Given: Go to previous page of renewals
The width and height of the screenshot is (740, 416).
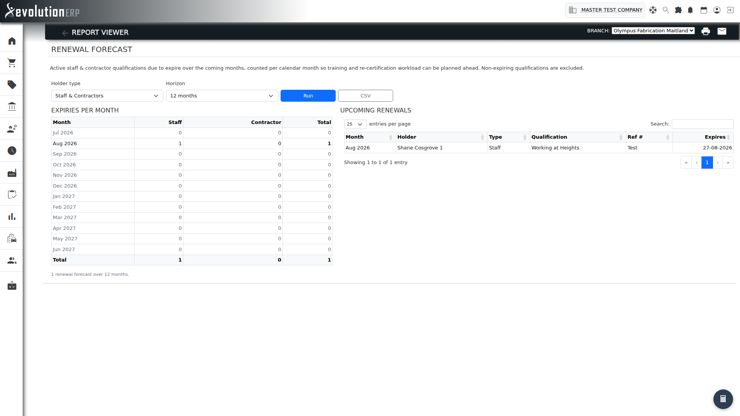Looking at the screenshot, I should point(696,163).
